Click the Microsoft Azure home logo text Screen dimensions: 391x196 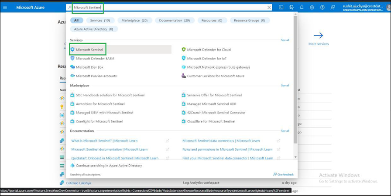click(31, 7)
